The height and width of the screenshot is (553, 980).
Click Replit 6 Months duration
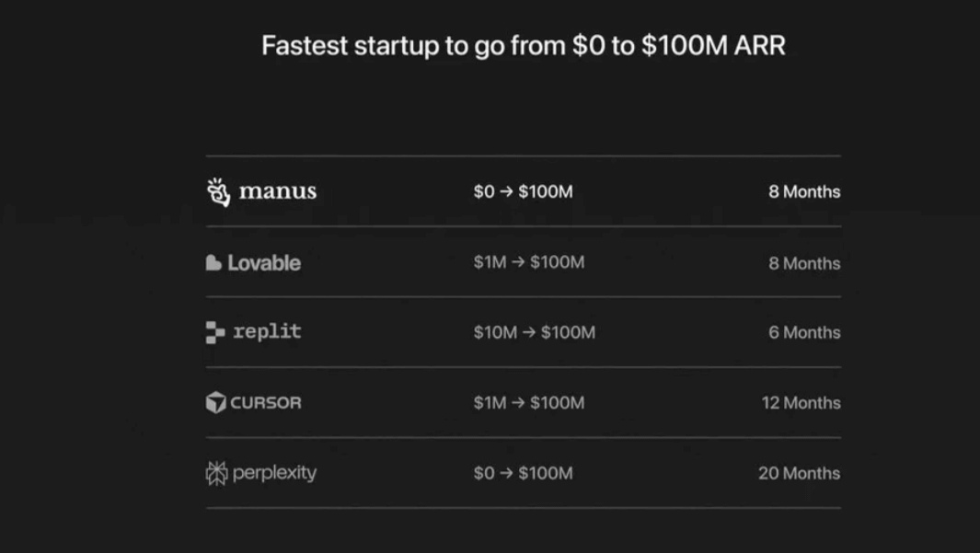804,332
